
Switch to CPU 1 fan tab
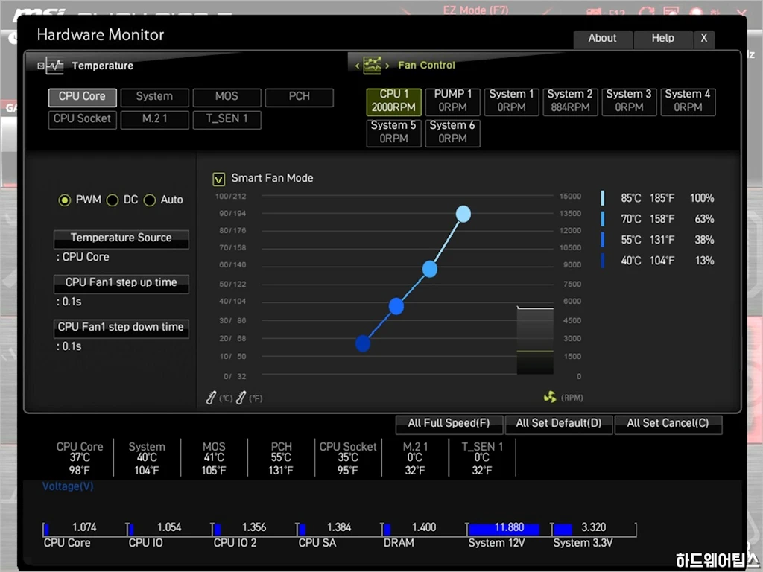click(393, 101)
